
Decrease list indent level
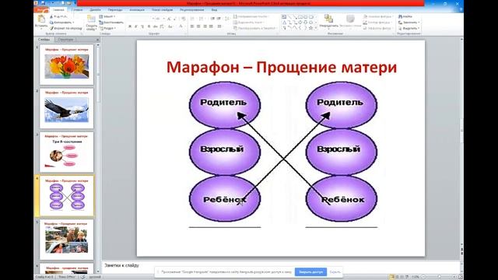point(212,19)
